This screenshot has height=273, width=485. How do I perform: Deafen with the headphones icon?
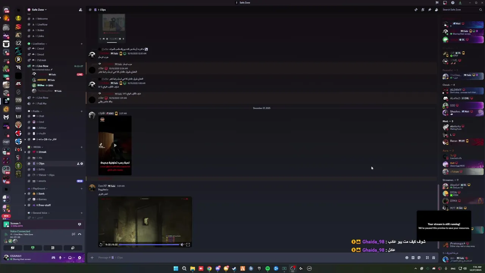70,258
